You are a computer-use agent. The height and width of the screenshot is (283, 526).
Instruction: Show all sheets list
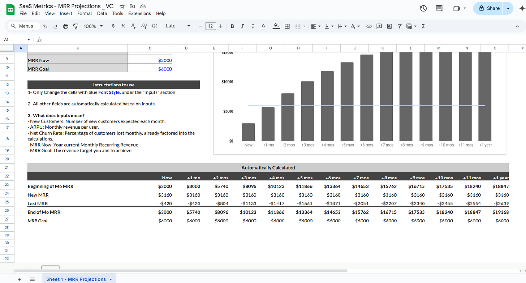coord(32,279)
